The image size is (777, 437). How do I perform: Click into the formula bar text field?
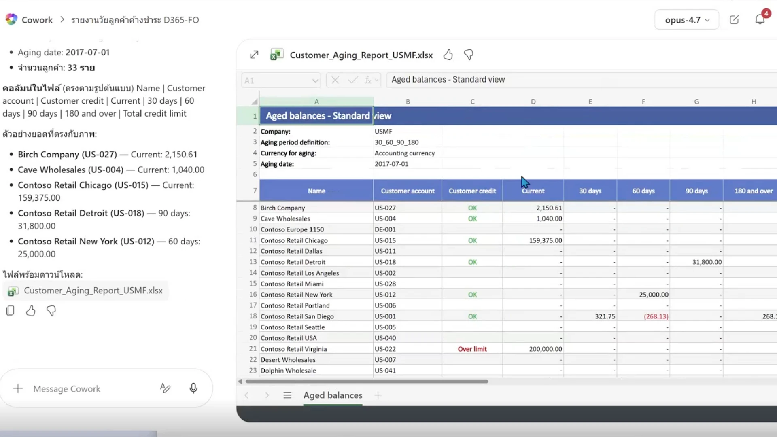click(x=581, y=80)
